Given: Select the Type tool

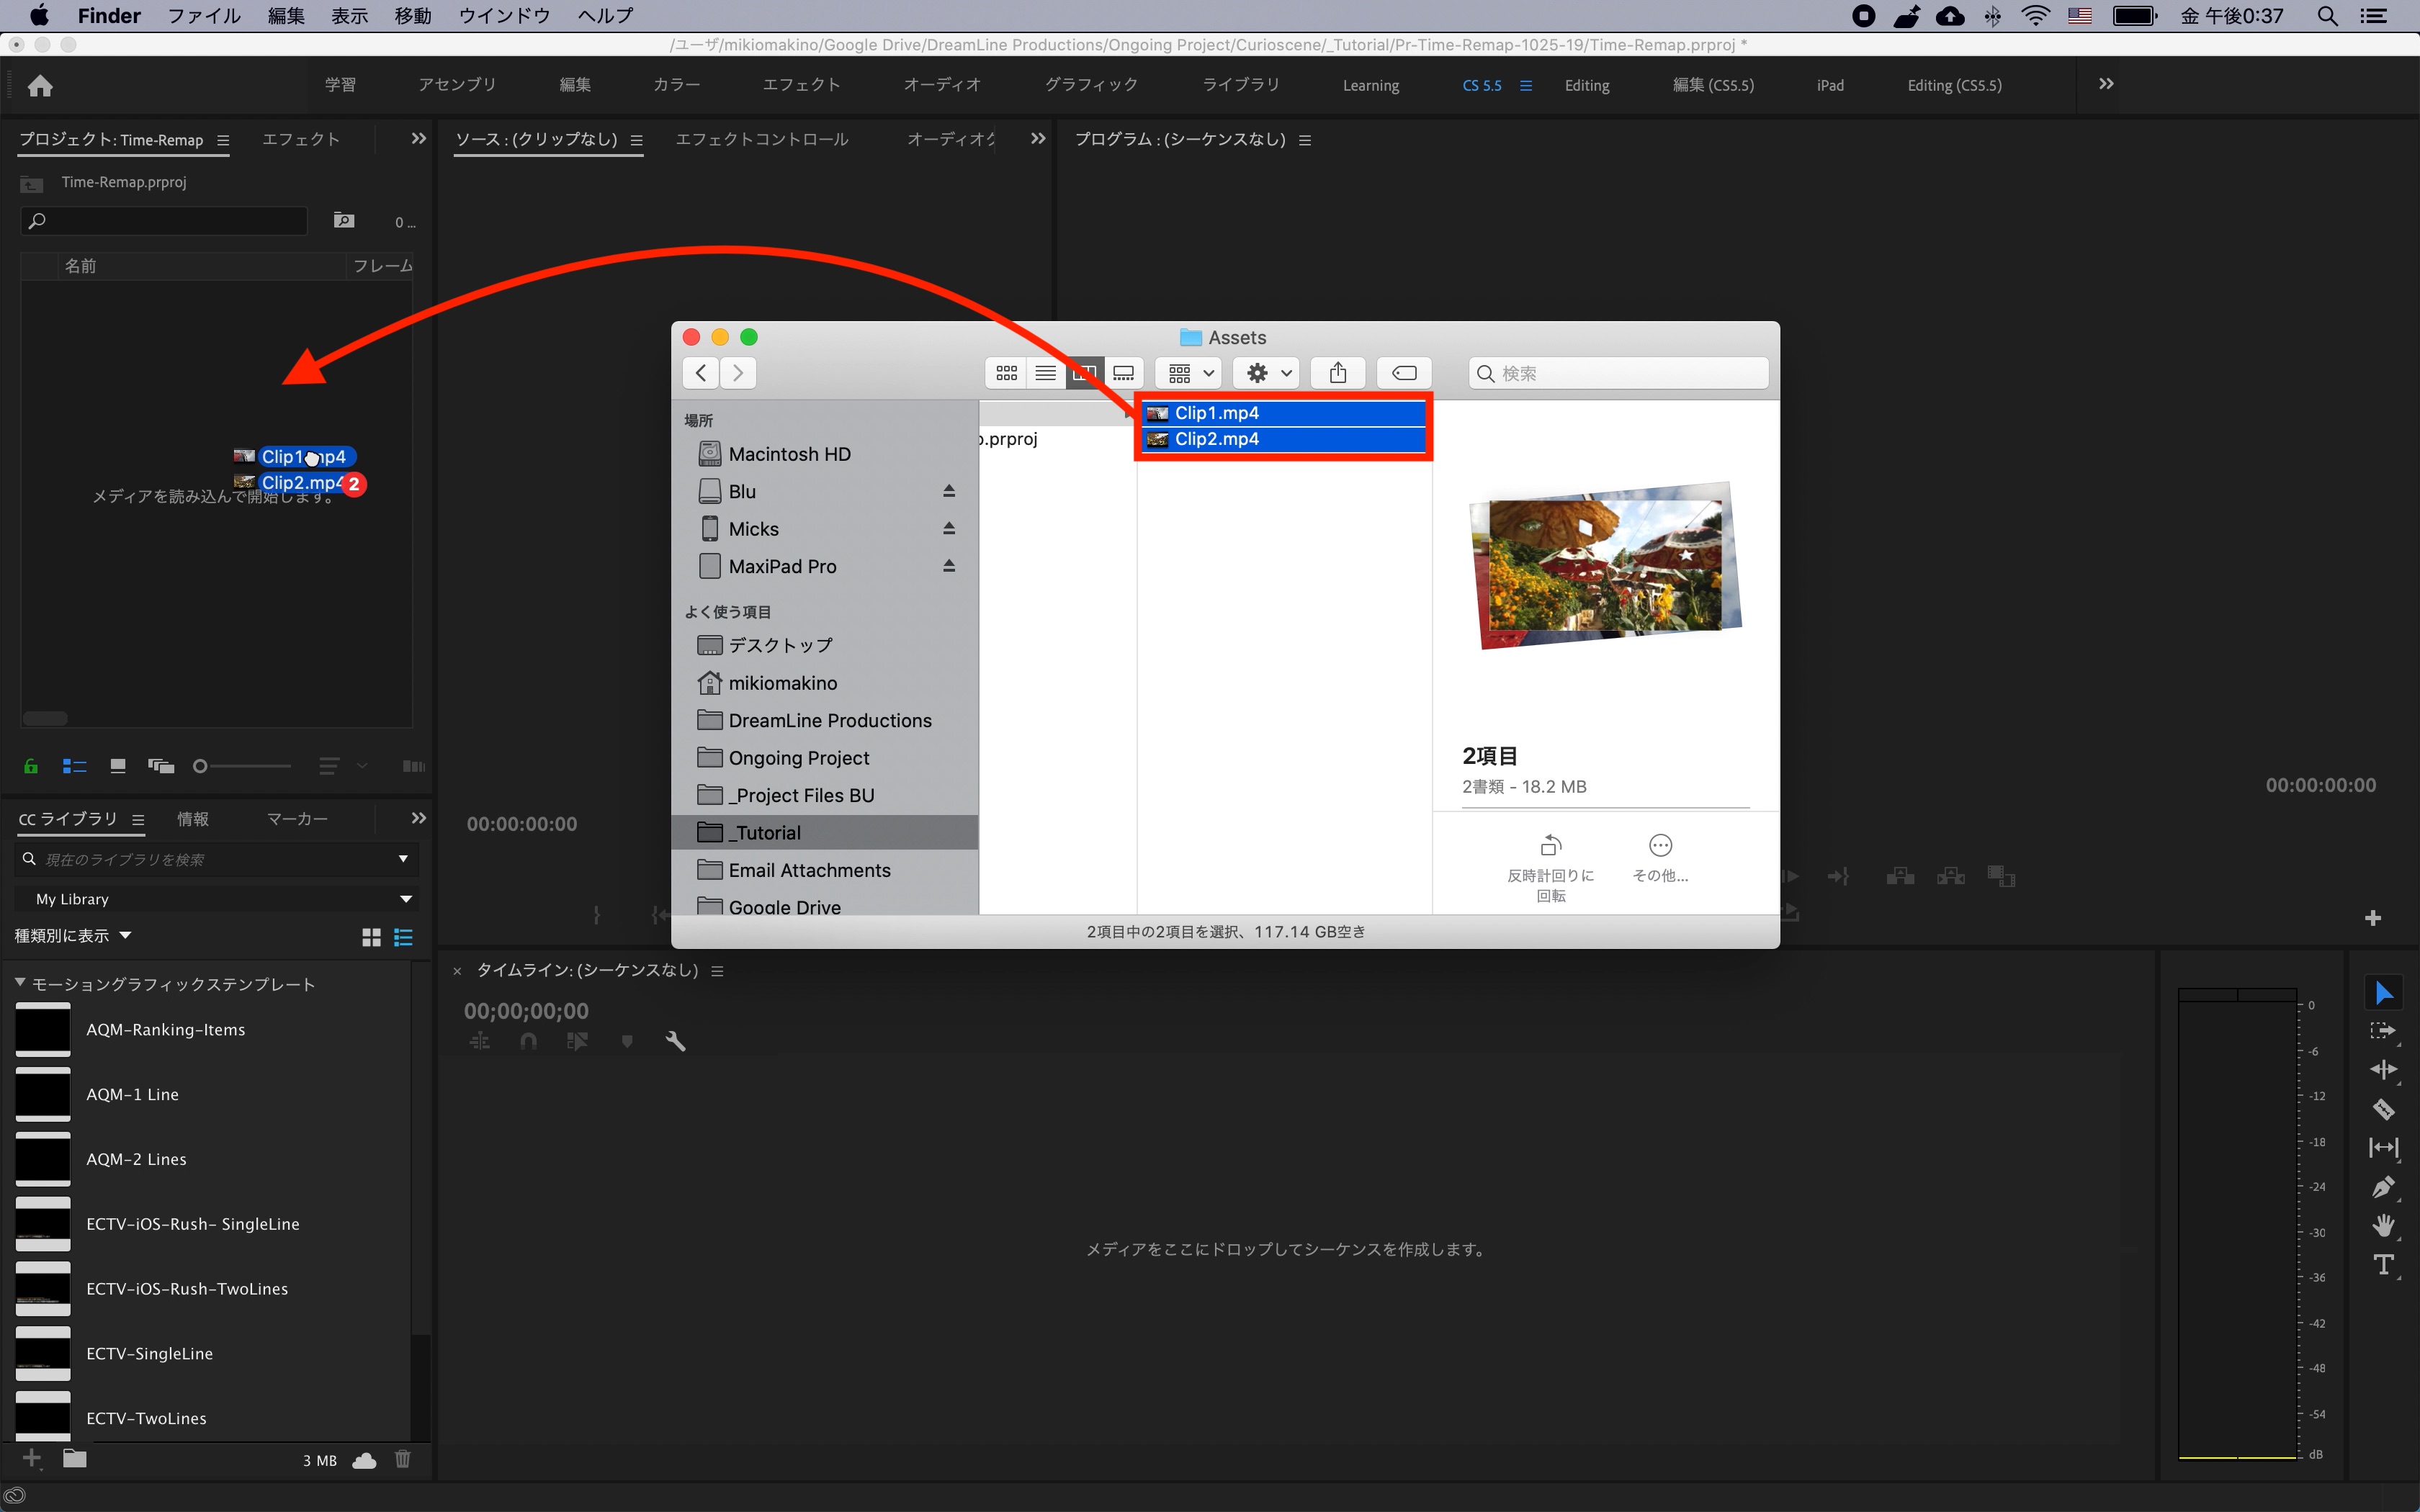Looking at the screenshot, I should pos(2384,1265).
